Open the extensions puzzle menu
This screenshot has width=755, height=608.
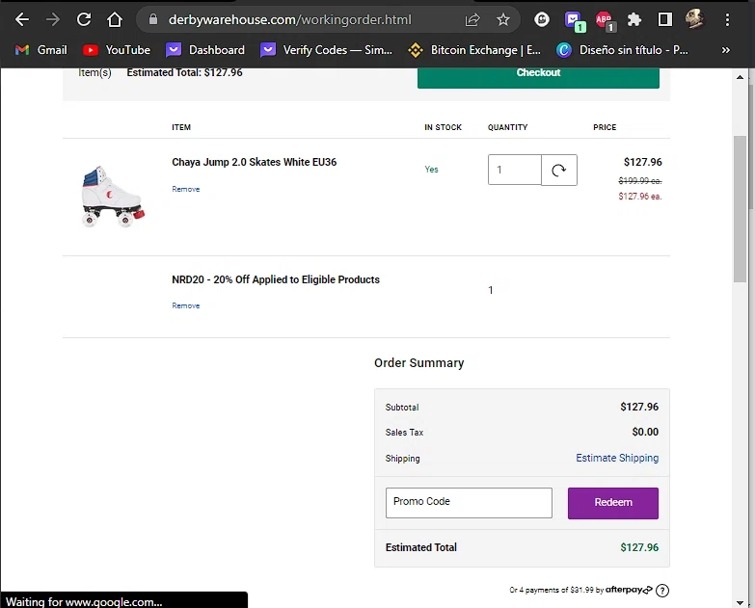pyautogui.click(x=634, y=19)
